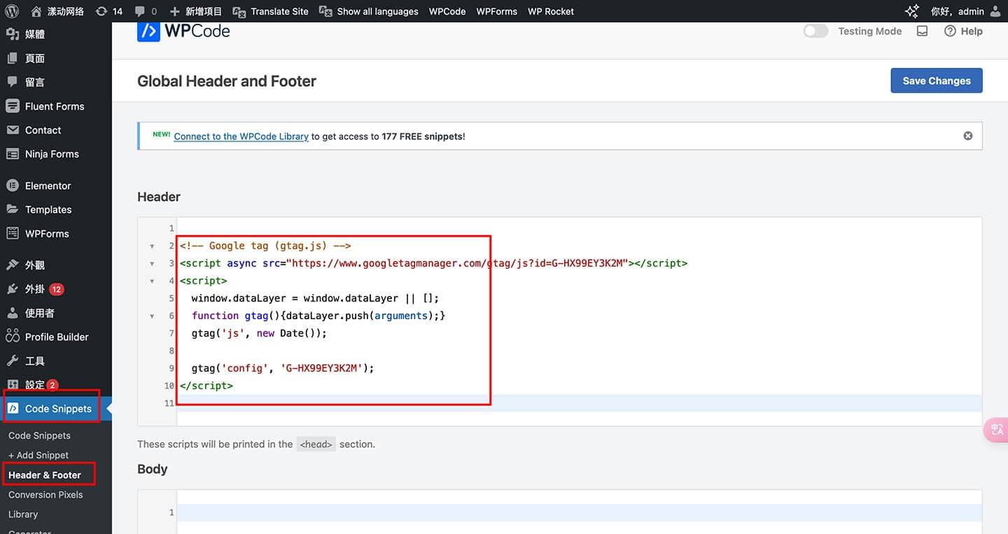The image size is (1008, 534).
Task: Open Fluent Forms in sidebar
Action: [55, 106]
